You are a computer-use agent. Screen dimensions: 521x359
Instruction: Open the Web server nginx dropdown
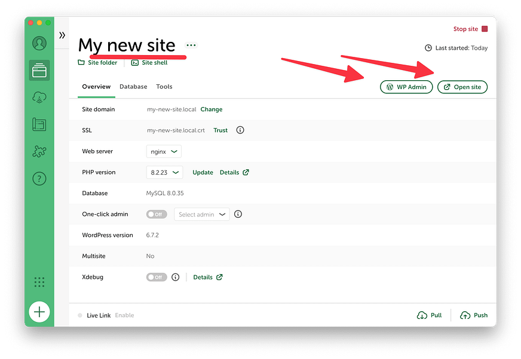(x=163, y=151)
